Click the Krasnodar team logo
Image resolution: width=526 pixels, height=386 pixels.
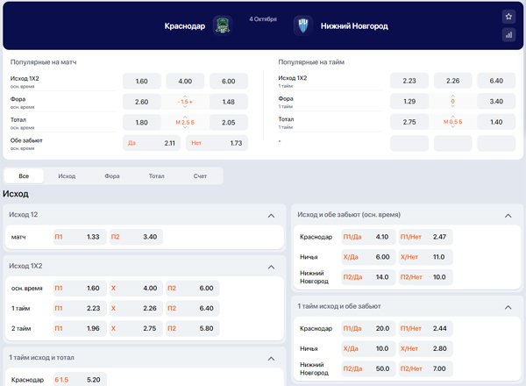(x=222, y=25)
